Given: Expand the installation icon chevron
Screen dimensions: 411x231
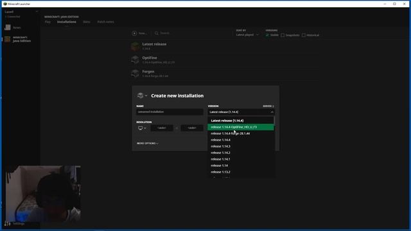Looking at the screenshot, I should tap(146, 96).
